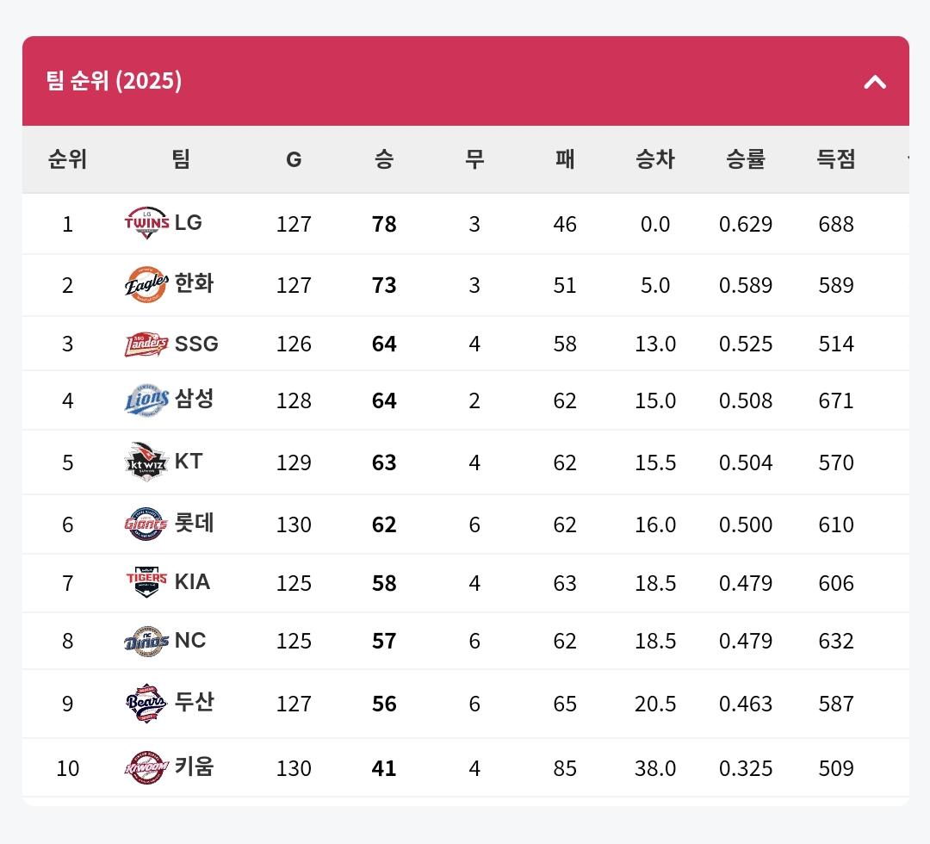Viewport: 930px width, 844px height.
Task: Open the 한화 team name link
Action: click(195, 283)
